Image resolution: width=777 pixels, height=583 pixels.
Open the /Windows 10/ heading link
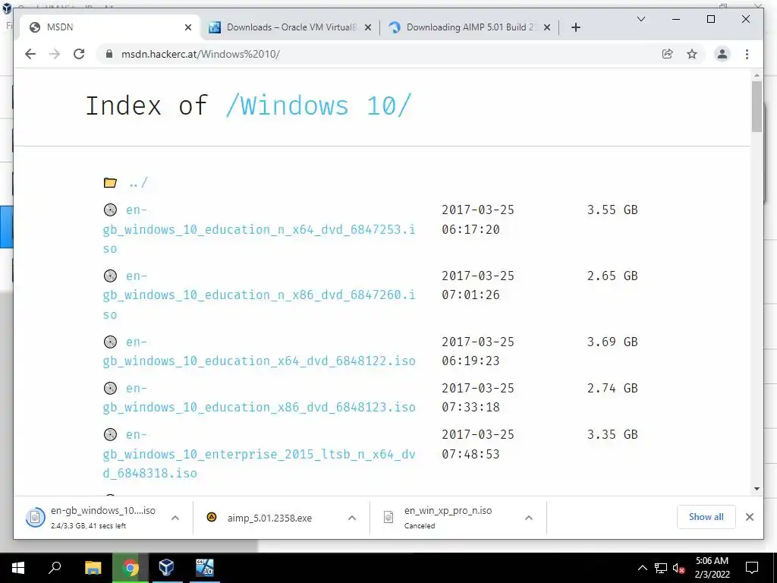click(318, 106)
